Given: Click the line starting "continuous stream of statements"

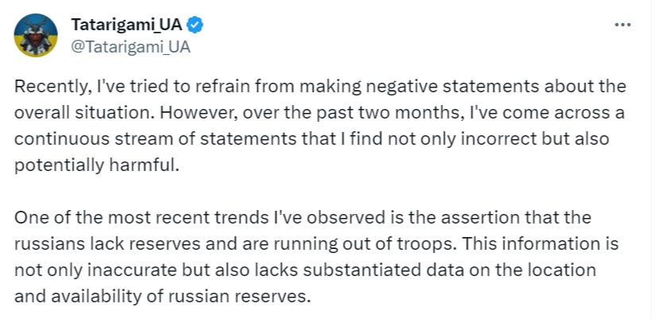Looking at the screenshot, I should tap(312, 139).
